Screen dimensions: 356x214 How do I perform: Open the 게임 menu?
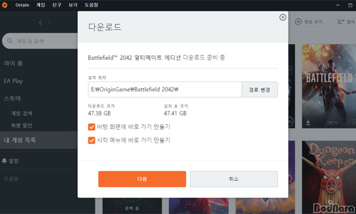click(x=40, y=5)
